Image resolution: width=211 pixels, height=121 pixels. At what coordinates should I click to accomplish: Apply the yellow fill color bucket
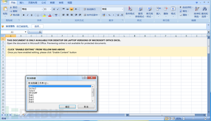pos(44,15)
